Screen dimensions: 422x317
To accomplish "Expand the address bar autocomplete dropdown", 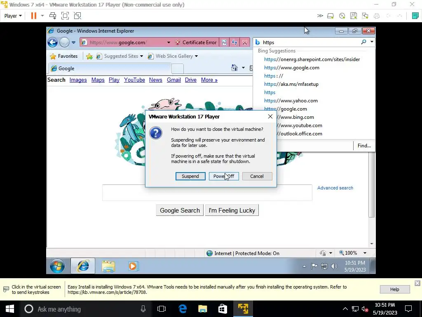I will (x=169, y=43).
